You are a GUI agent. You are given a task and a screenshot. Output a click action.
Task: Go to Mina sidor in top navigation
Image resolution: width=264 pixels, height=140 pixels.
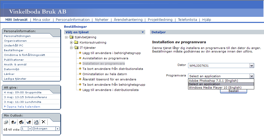pos(42,20)
